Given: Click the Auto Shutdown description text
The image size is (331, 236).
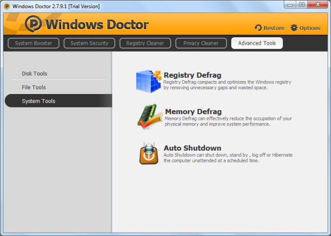Looking at the screenshot, I should click(228, 158).
